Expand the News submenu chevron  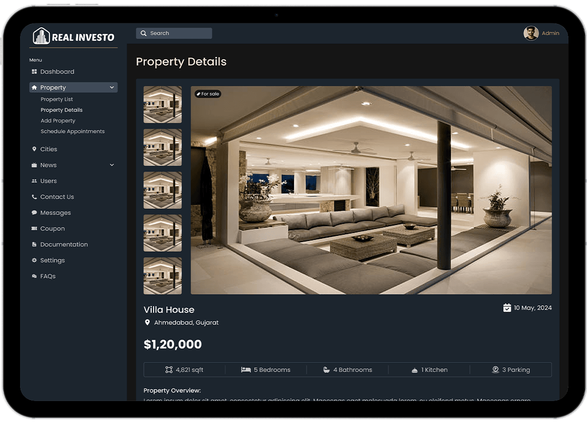point(112,165)
